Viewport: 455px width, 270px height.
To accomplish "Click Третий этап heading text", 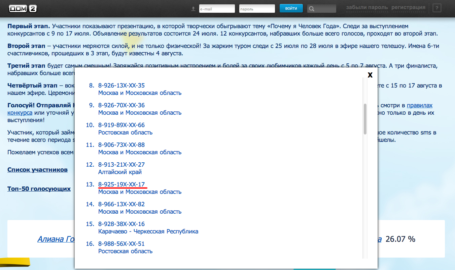I will pyautogui.click(x=27, y=66).
